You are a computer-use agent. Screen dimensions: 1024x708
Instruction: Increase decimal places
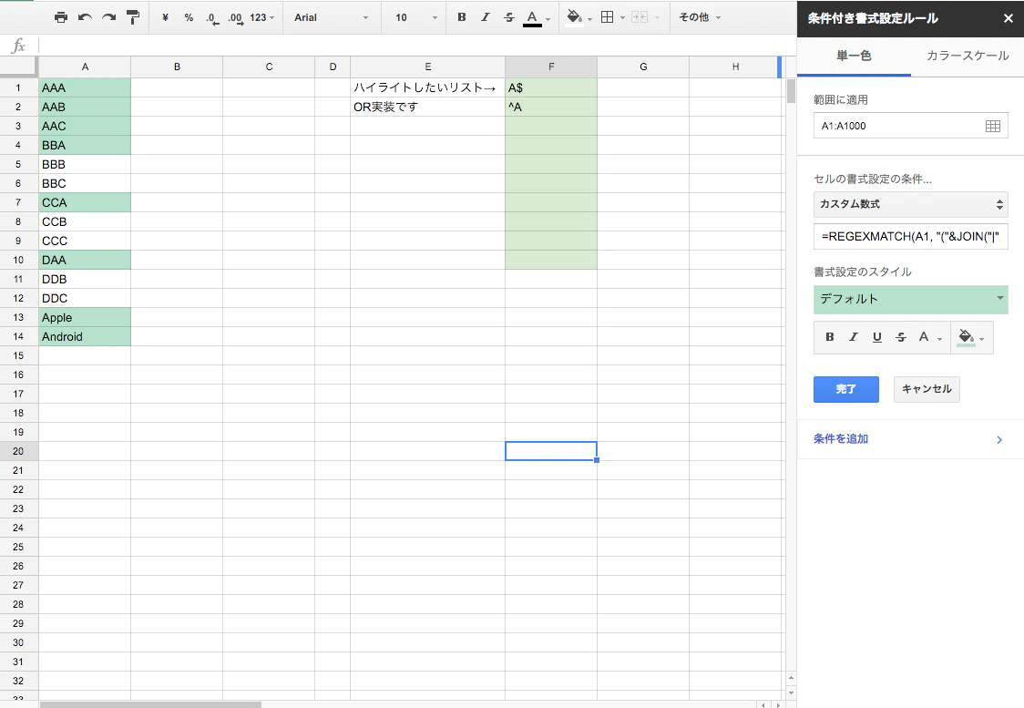(x=235, y=18)
